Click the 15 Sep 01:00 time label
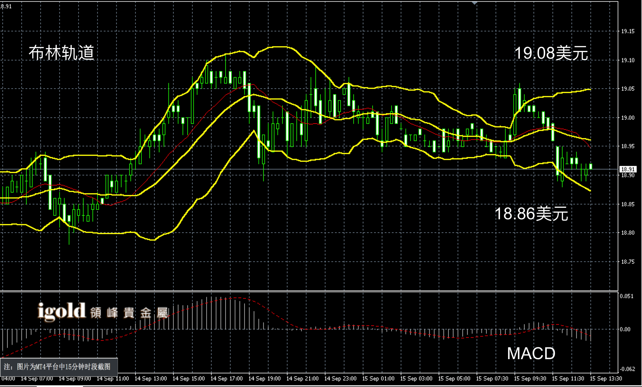 coord(378,379)
